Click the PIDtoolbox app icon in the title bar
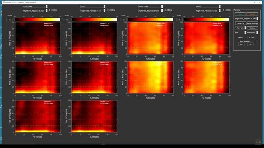The image size is (264, 148). pos(4,2)
